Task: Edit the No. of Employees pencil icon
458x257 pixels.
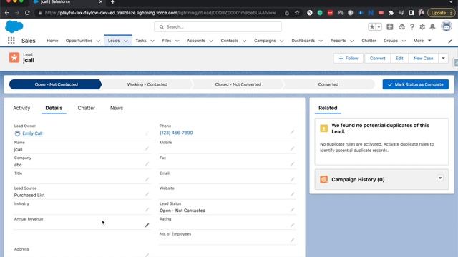Action: [x=292, y=240]
